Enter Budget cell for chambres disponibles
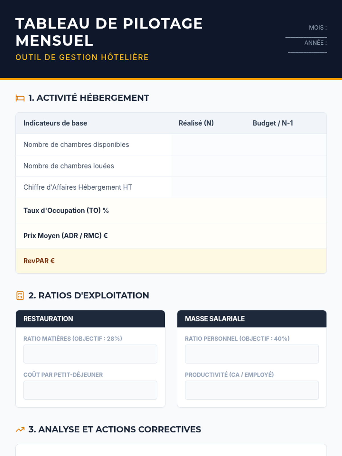 [x=286, y=145]
